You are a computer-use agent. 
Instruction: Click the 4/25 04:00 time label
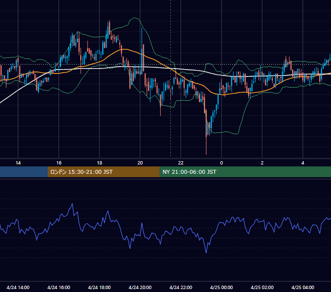tap(303, 287)
